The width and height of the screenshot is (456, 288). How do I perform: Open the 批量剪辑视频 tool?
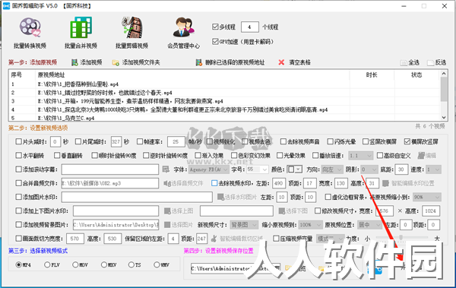pos(132,33)
